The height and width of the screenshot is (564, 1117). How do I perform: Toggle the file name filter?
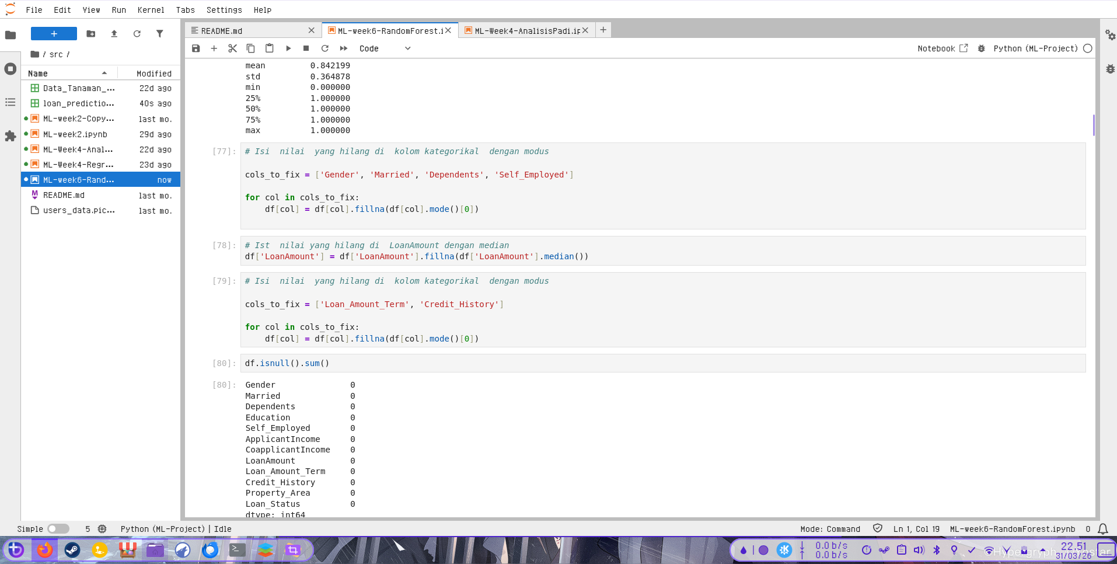[161, 34]
